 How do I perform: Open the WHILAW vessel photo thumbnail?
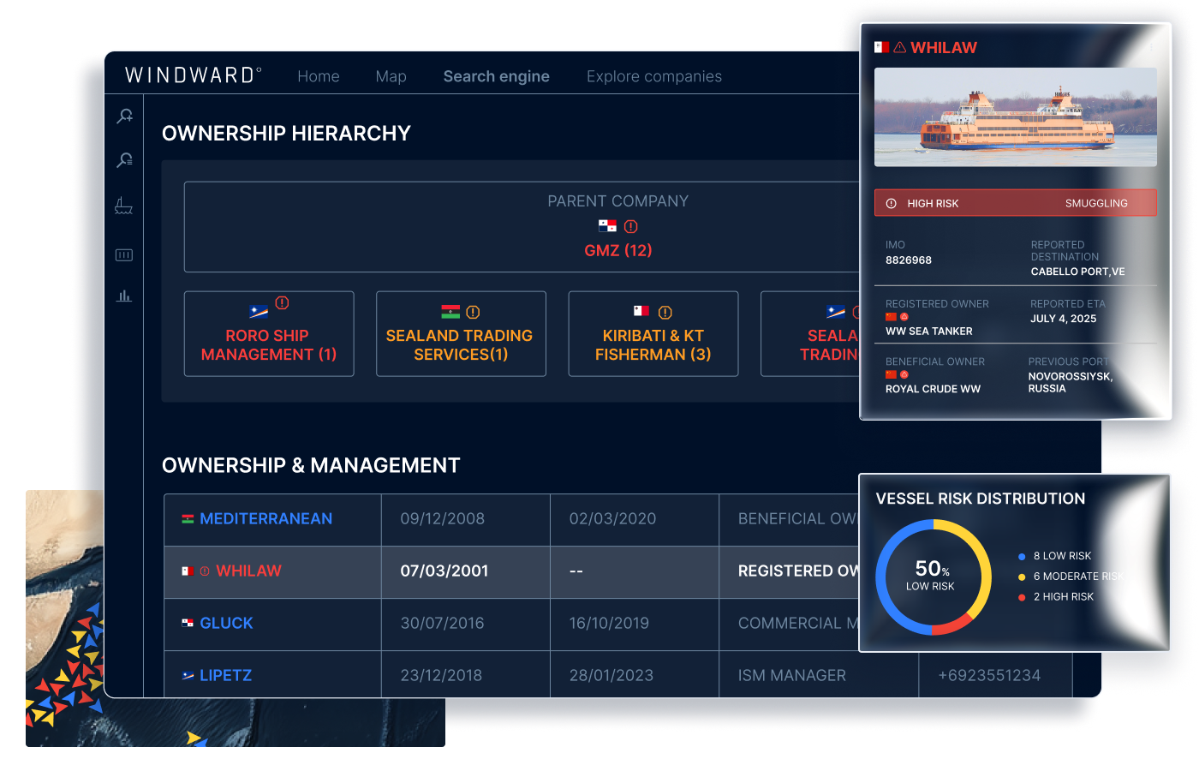point(1015,116)
